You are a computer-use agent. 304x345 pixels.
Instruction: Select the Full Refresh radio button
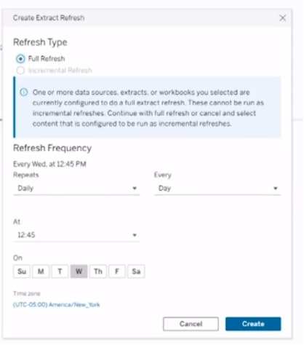click(x=20, y=59)
